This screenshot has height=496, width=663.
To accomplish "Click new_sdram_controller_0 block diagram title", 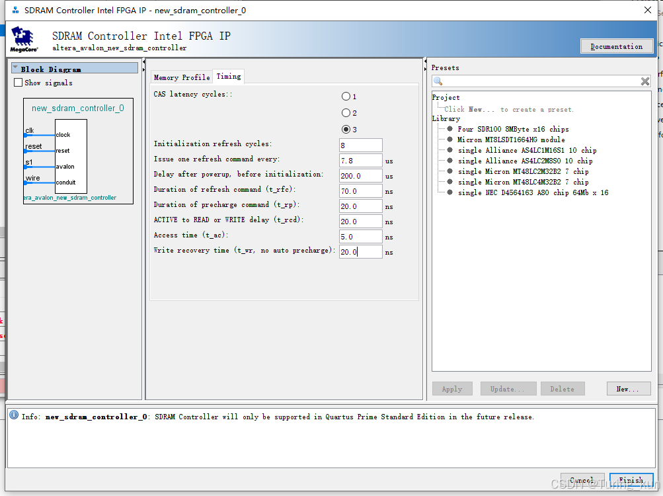I will pyautogui.click(x=78, y=108).
